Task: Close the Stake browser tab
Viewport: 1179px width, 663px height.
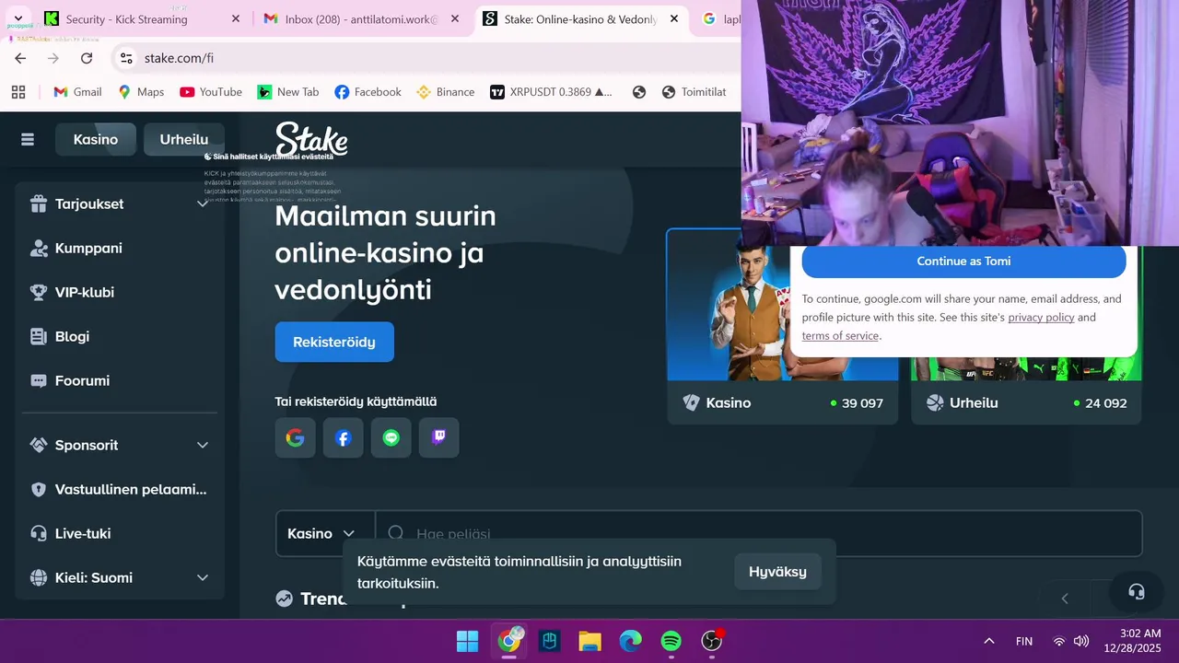Action: pos(674,18)
